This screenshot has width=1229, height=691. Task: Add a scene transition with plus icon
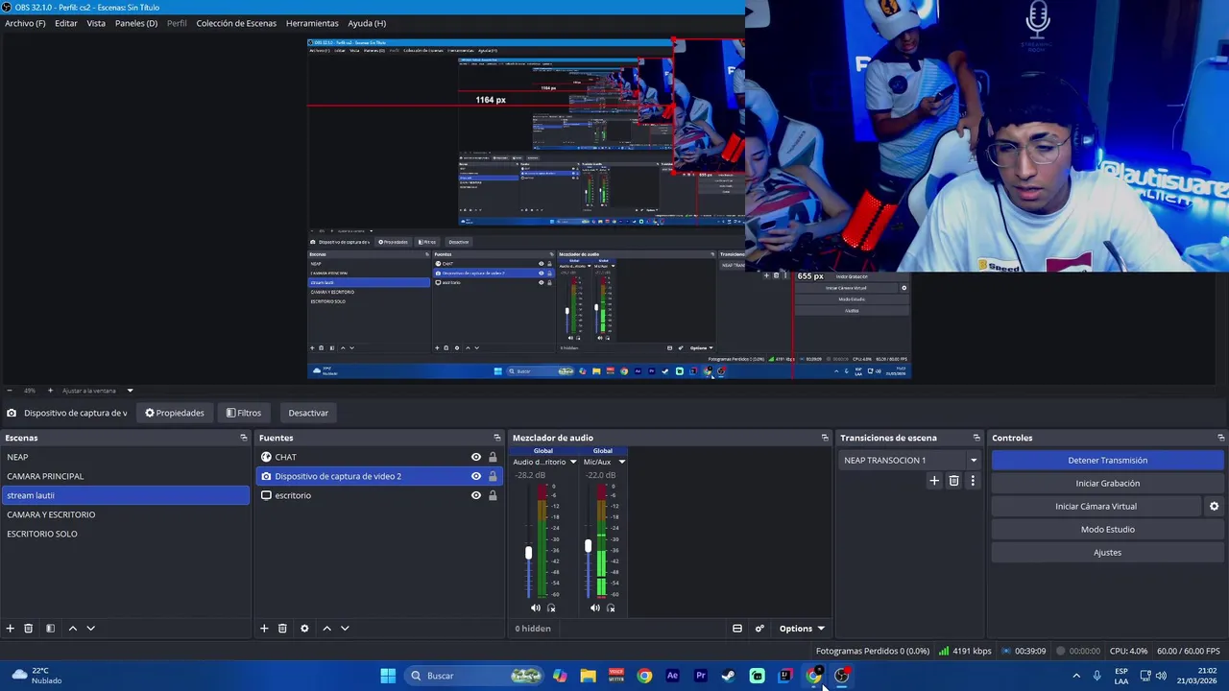(x=934, y=481)
